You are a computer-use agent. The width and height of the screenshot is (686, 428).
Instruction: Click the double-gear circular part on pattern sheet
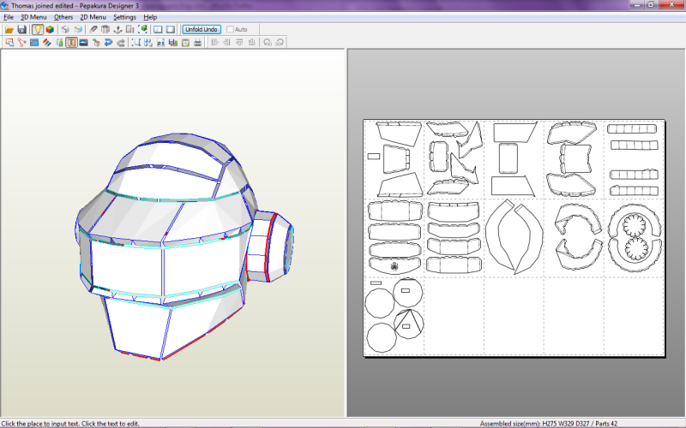tap(635, 238)
